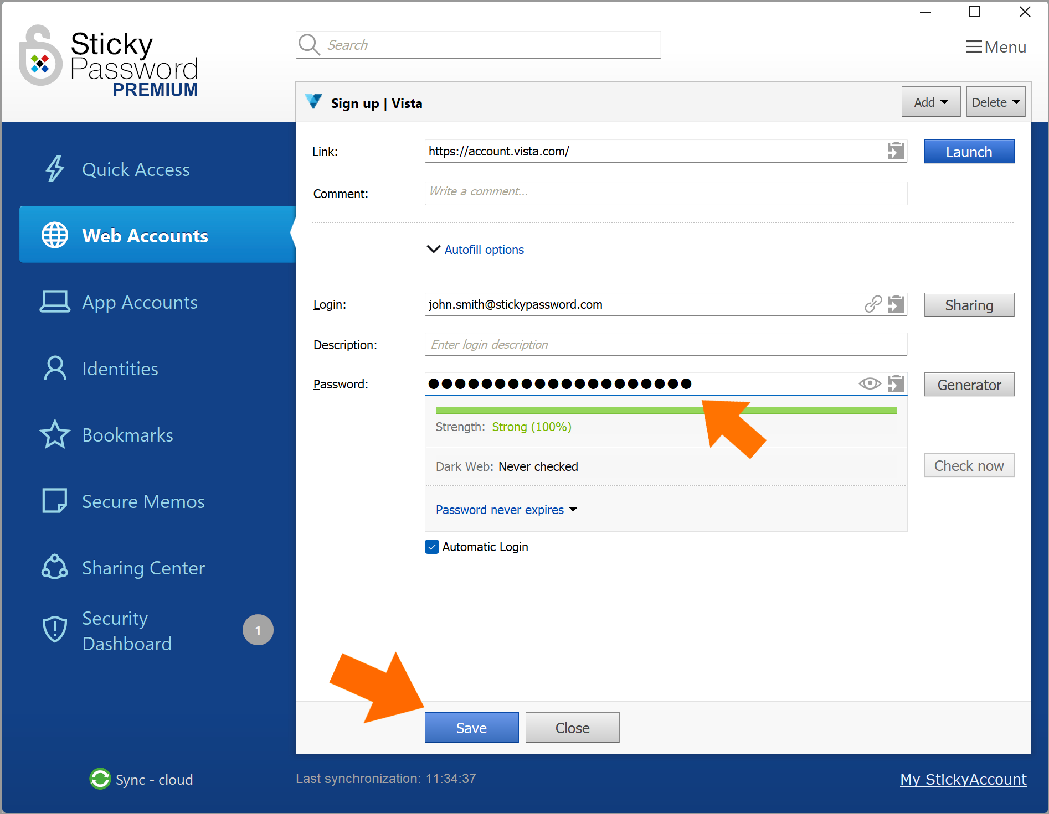Image resolution: width=1049 pixels, height=814 pixels.
Task: Click the Security Dashboard notification badge
Action: point(258,630)
